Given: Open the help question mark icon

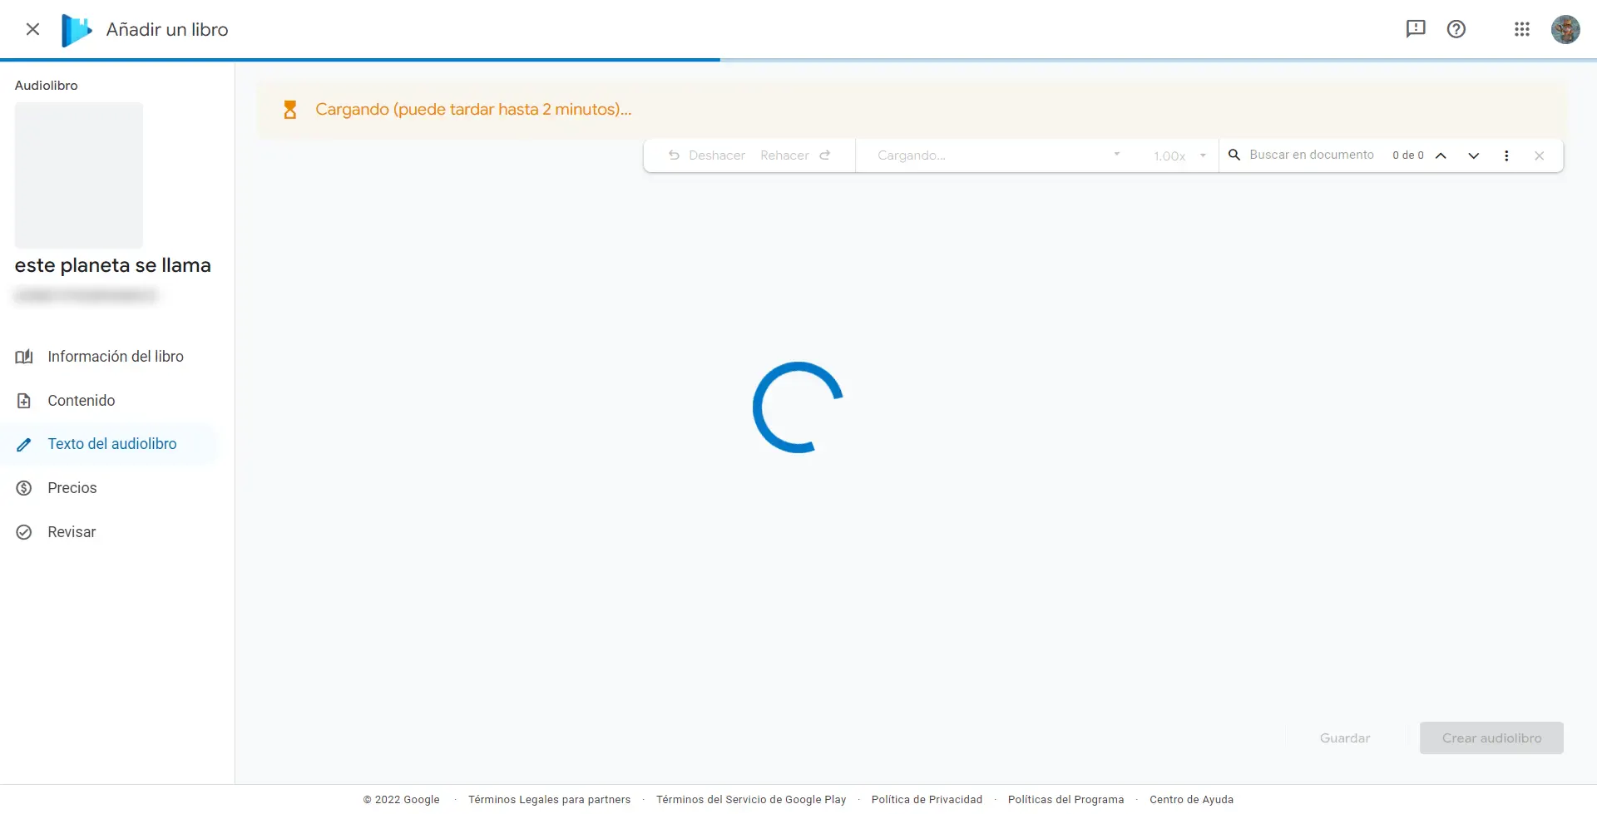Looking at the screenshot, I should [x=1456, y=29].
